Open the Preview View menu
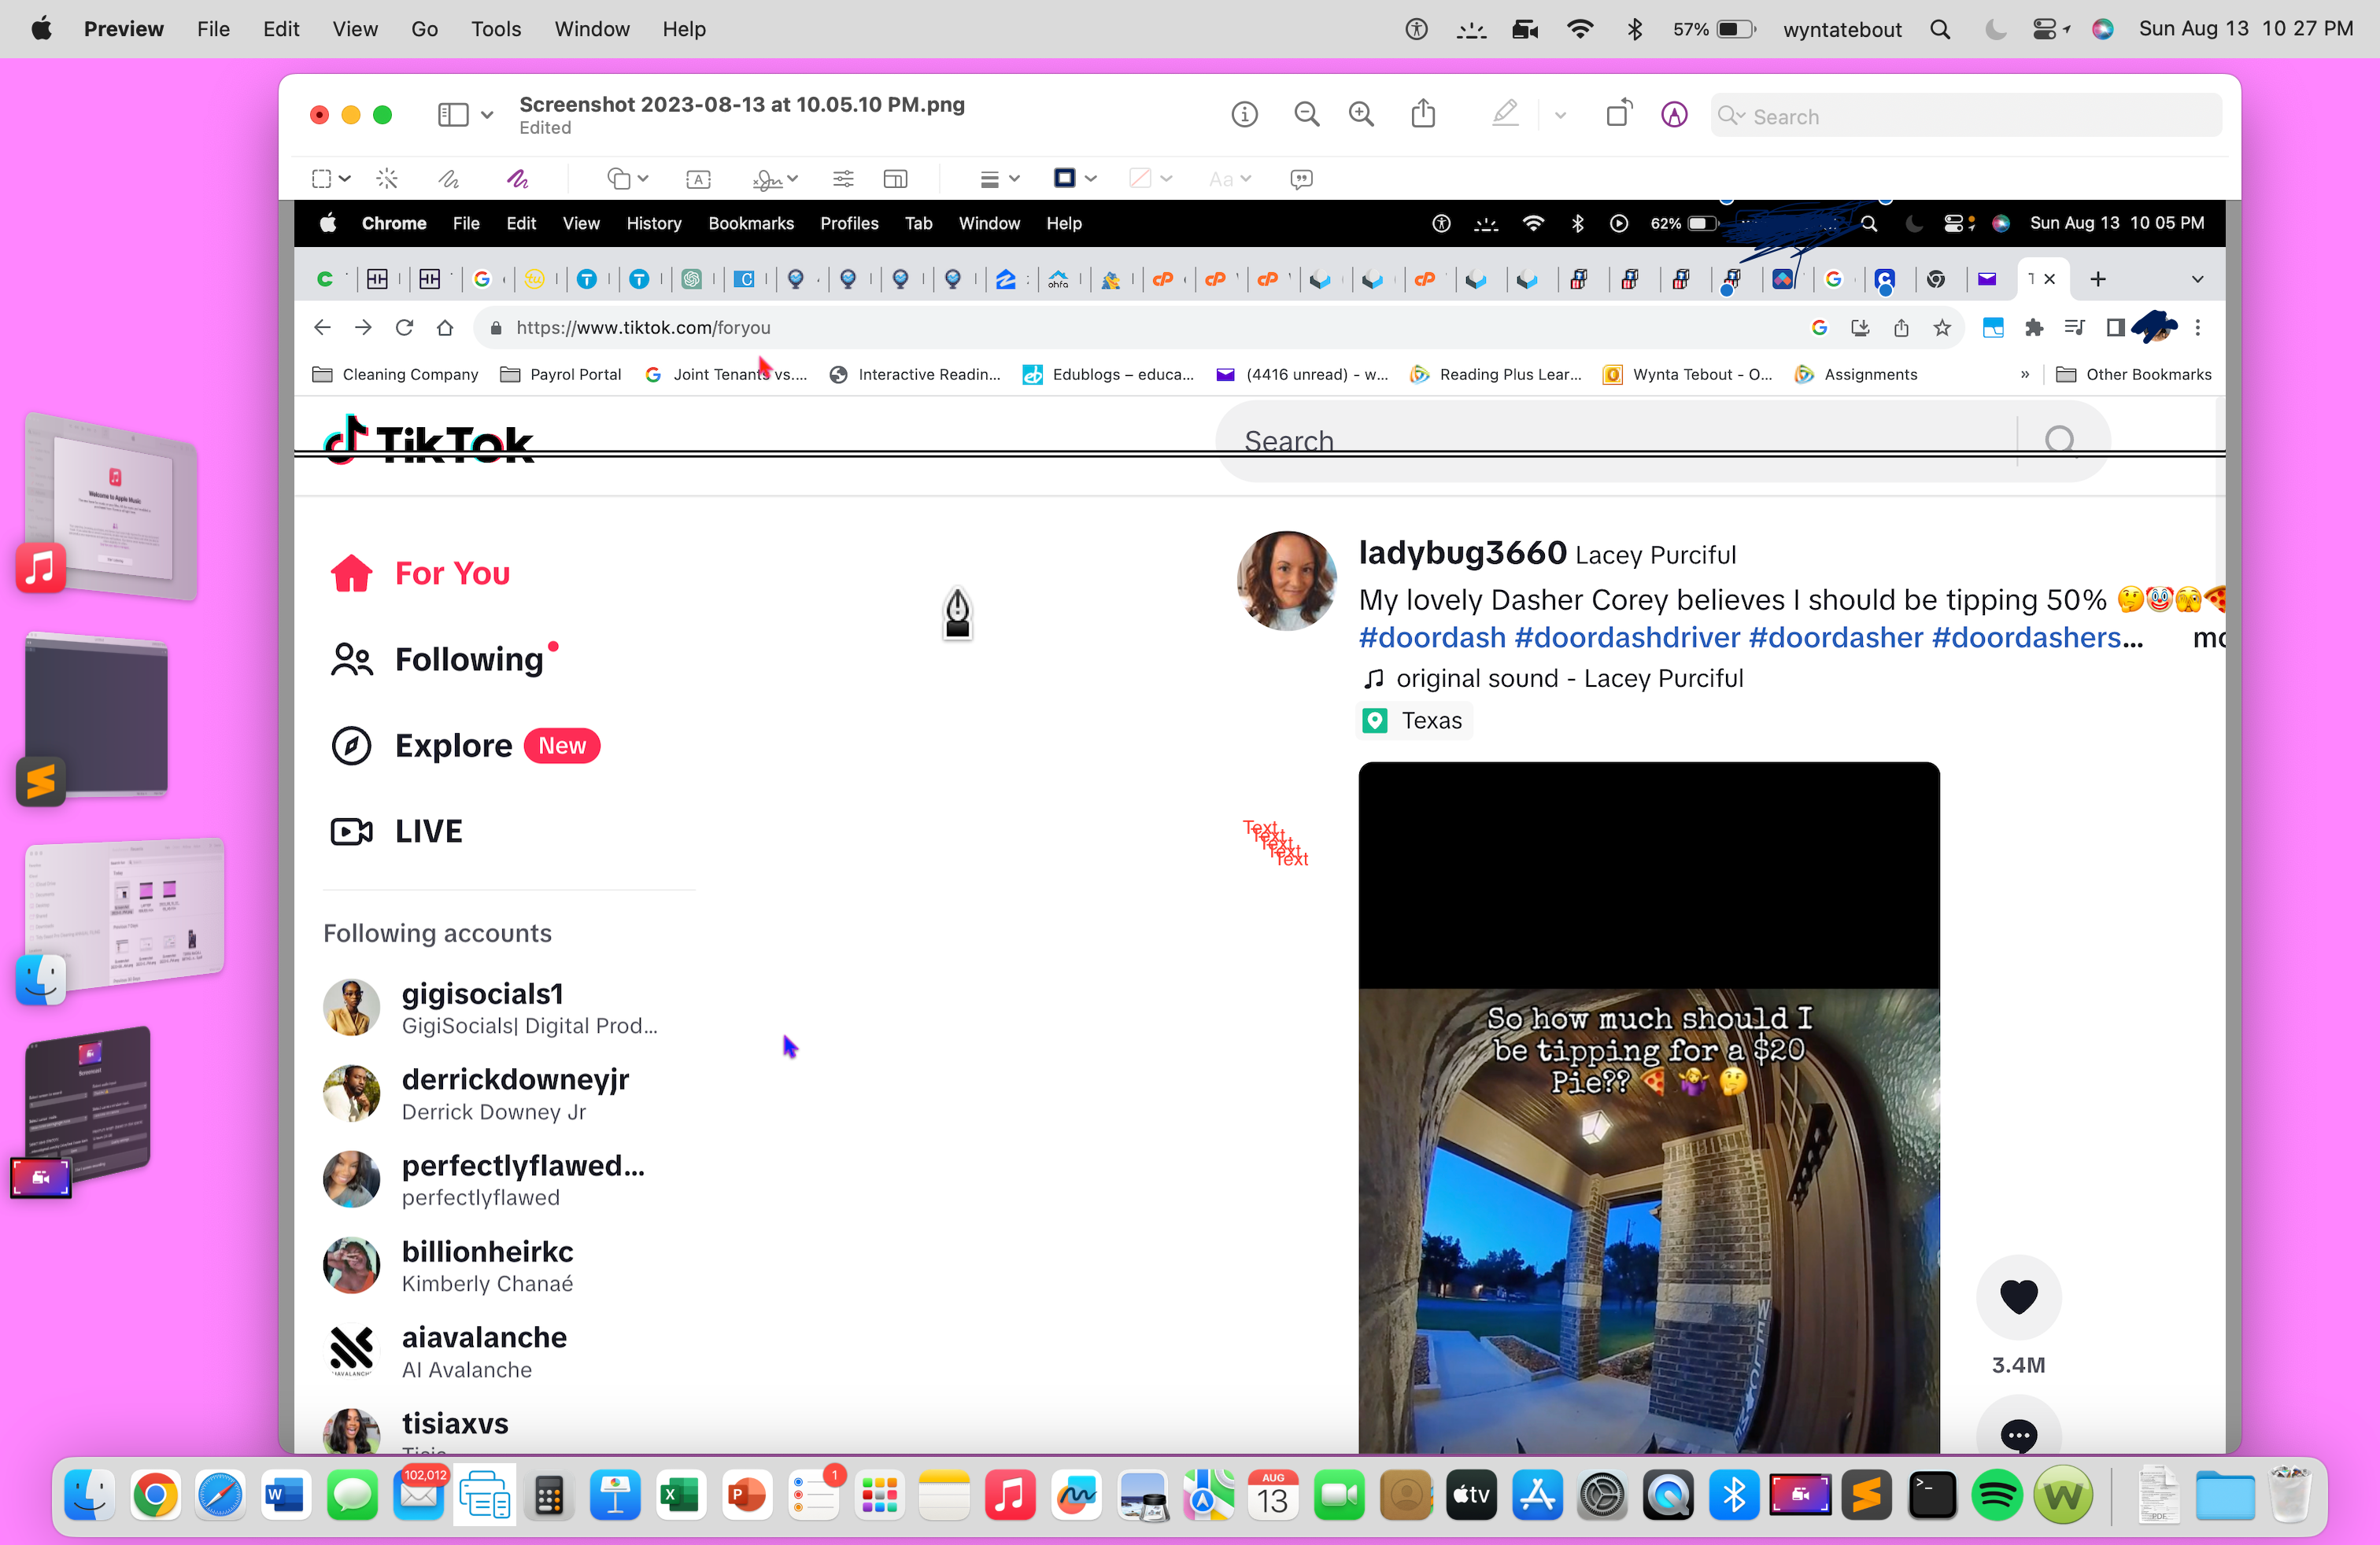This screenshot has width=2380, height=1545. tap(354, 29)
